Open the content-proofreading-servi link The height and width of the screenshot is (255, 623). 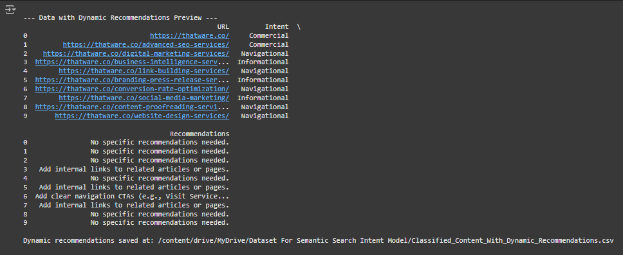pos(126,107)
